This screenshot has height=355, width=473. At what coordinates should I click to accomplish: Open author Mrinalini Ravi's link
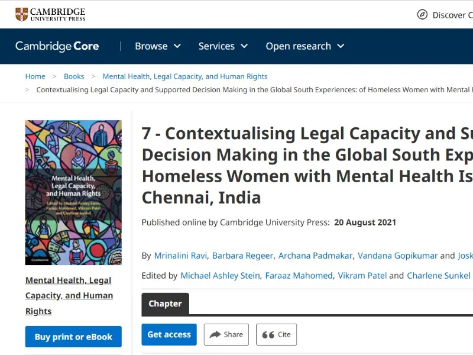180,256
